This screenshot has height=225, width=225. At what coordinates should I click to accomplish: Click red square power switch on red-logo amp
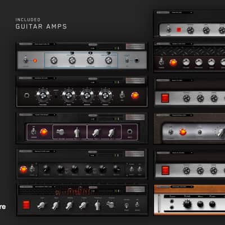(x=26, y=205)
